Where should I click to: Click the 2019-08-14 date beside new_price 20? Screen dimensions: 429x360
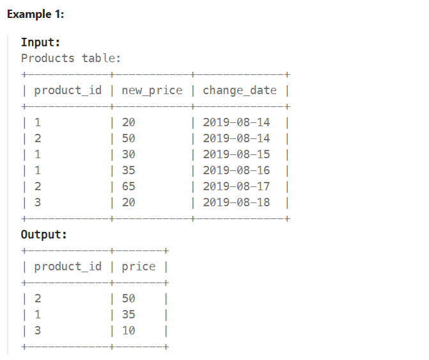(x=237, y=122)
